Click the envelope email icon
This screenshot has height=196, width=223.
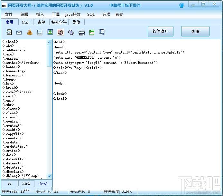pyautogui.click(x=19, y=32)
